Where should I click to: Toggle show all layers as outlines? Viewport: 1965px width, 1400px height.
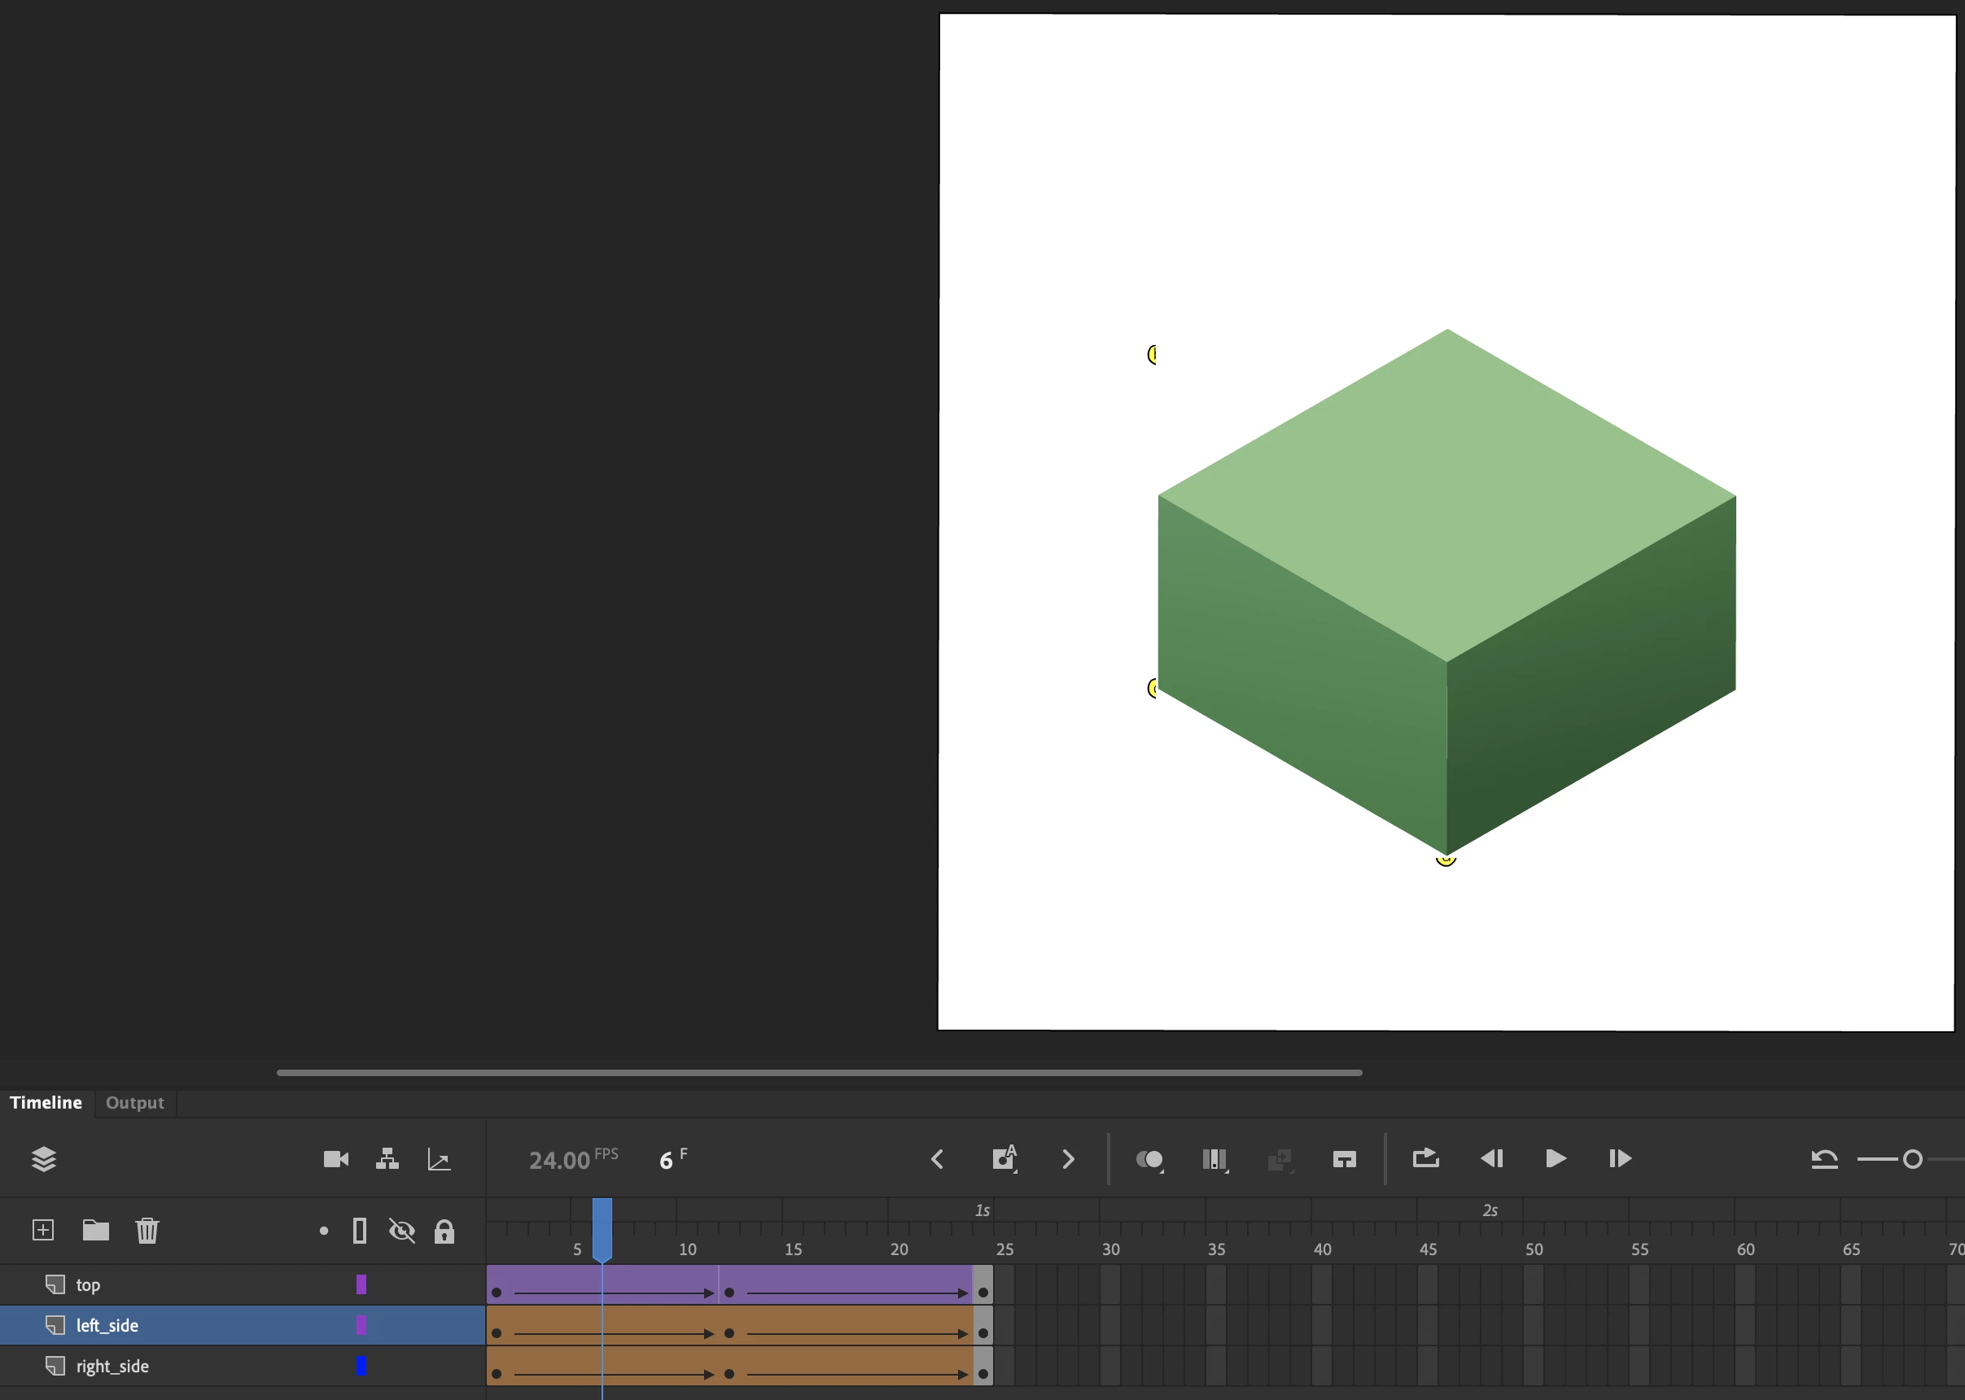pyautogui.click(x=360, y=1230)
